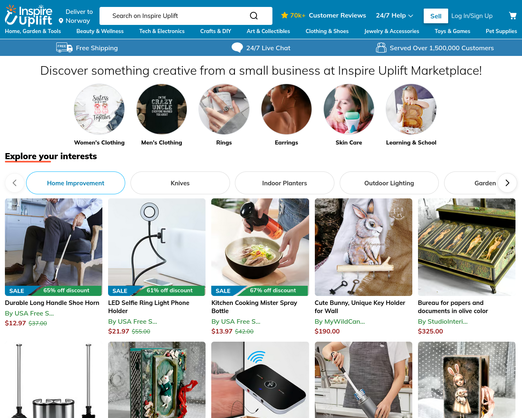Open the Skin Care category thumbnail

349,109
